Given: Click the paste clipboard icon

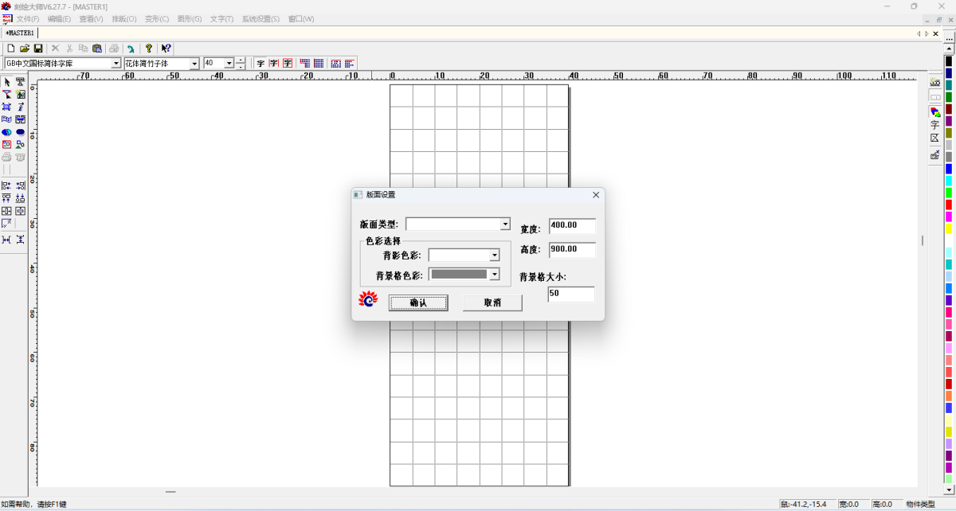Looking at the screenshot, I should click(x=96, y=49).
